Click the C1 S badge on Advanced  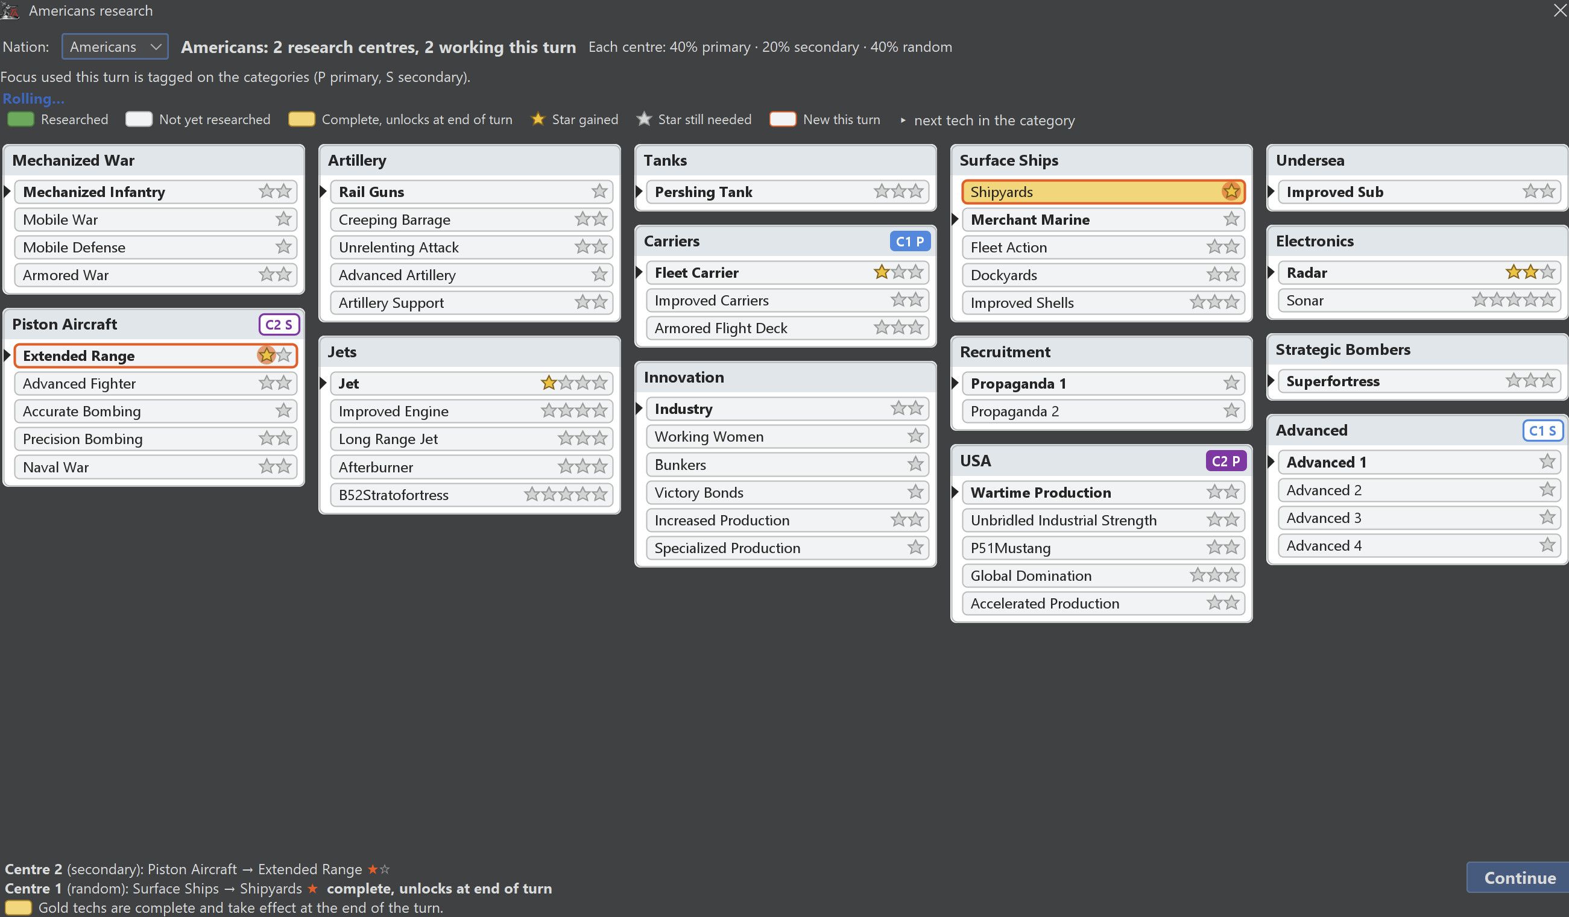click(1542, 430)
